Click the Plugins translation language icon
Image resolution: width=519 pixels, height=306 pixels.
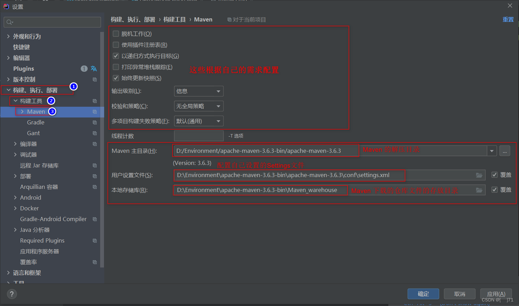click(x=94, y=69)
